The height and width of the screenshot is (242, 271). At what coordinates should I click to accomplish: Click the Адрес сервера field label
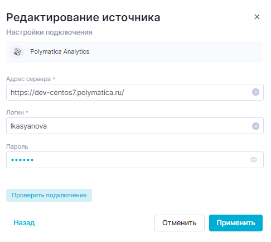31,79
